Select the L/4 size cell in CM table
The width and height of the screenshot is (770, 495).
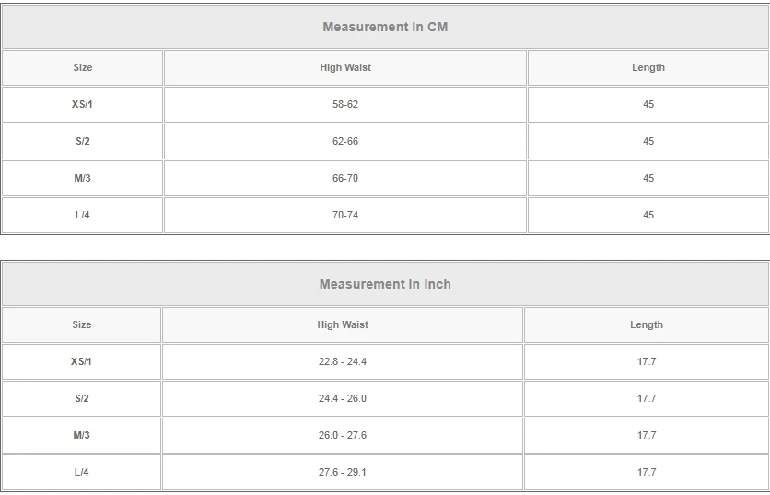(83, 215)
